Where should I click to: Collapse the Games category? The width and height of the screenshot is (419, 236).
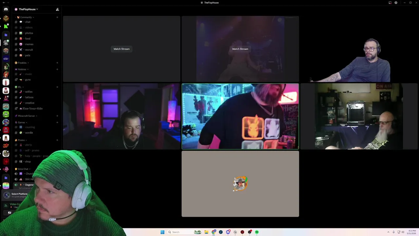click(21, 122)
